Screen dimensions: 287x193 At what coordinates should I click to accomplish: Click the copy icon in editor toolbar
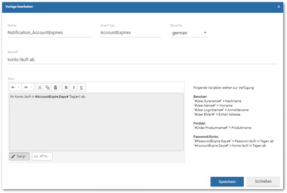click(x=48, y=87)
